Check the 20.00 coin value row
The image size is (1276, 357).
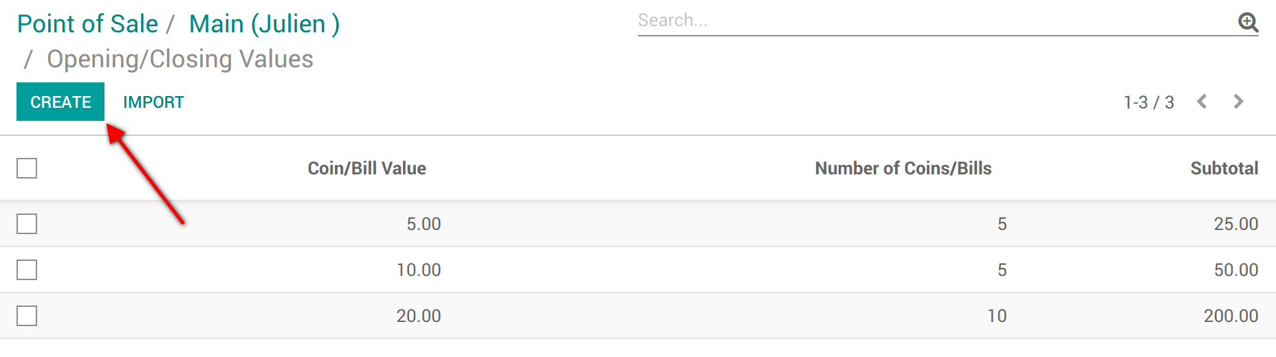[x=27, y=316]
